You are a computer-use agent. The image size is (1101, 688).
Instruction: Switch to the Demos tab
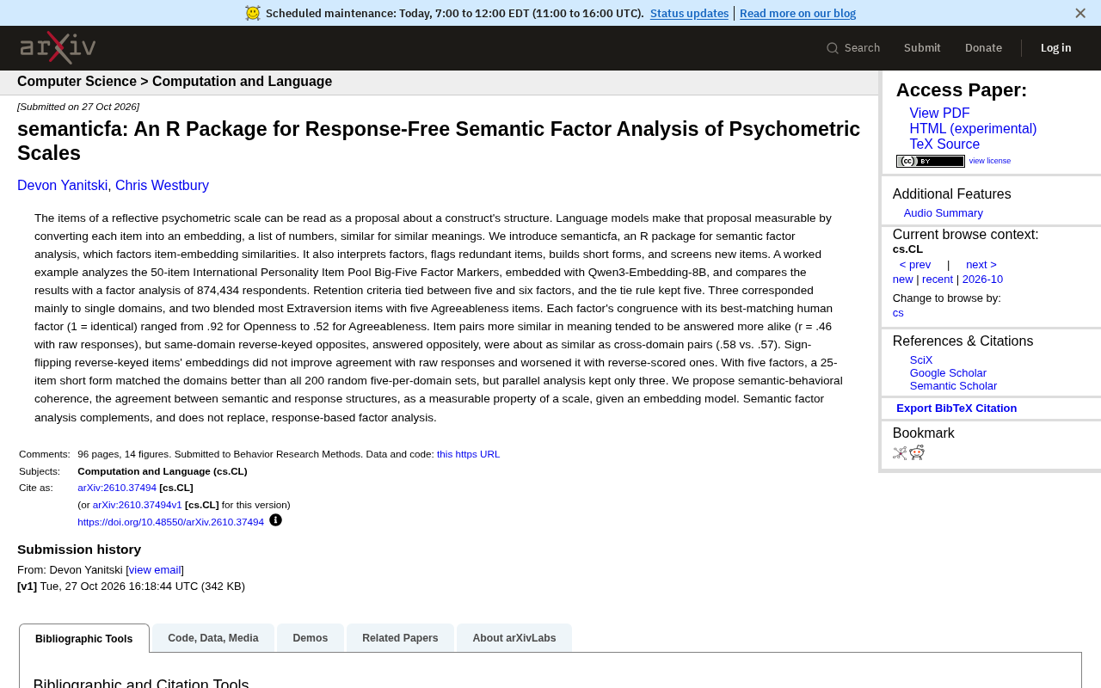point(311,638)
